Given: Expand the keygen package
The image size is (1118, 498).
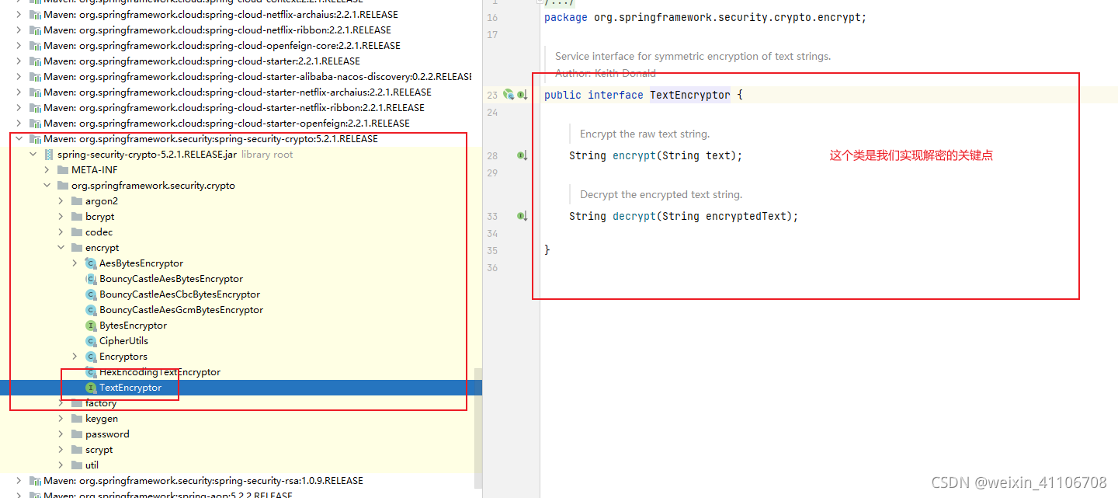Looking at the screenshot, I should point(61,419).
